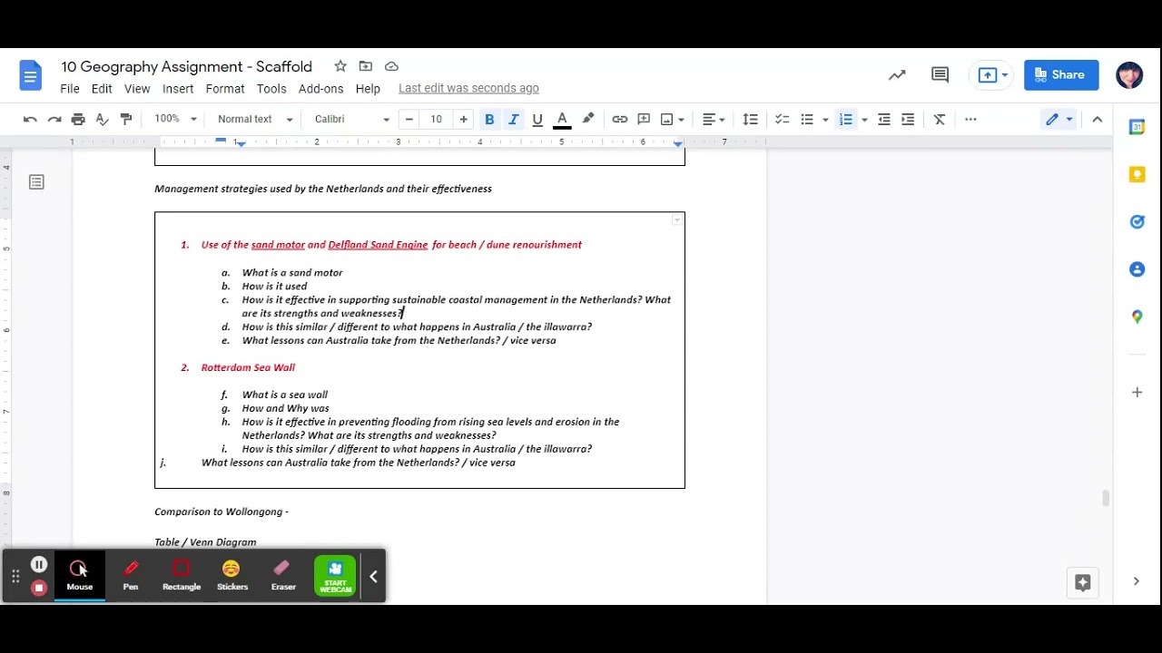Open Normal text style dropdown
1162x653 pixels.
(x=255, y=119)
